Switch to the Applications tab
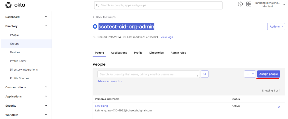288x119 pixels. (119, 53)
